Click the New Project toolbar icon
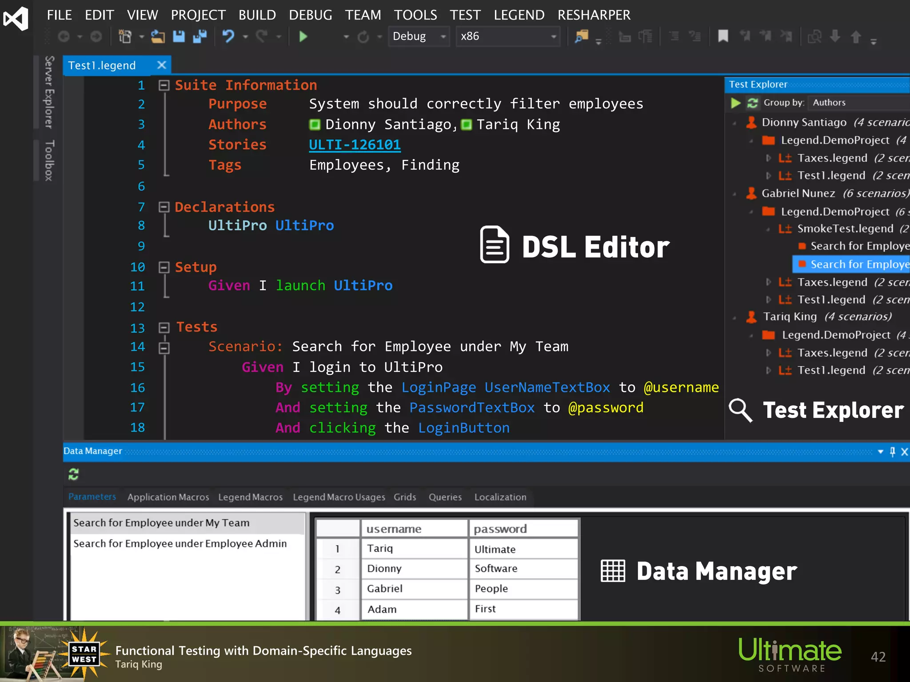 click(125, 36)
